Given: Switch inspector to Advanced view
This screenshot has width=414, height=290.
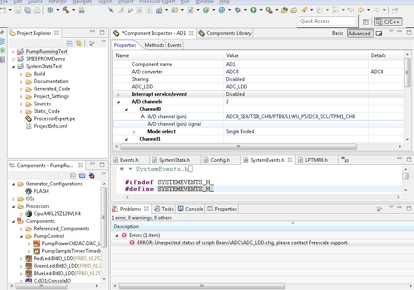Looking at the screenshot, I should click(359, 33).
